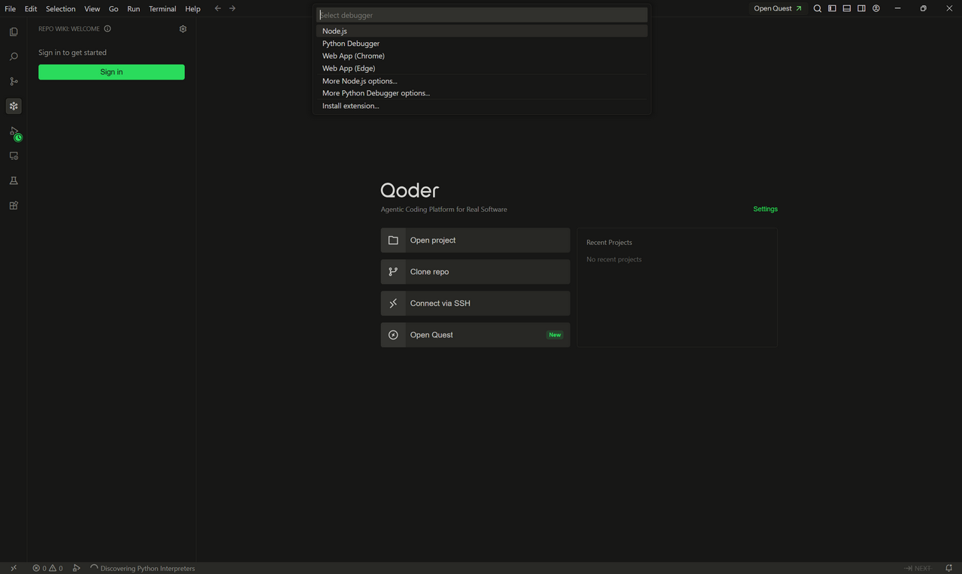Click errors and warnings count in status bar
This screenshot has width=962, height=574.
tap(48, 568)
